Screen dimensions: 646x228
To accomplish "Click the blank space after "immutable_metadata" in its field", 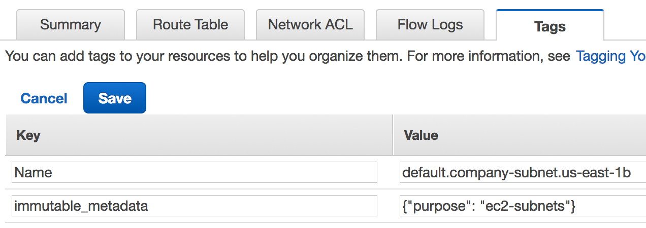I will pyautogui.click(x=264, y=206).
